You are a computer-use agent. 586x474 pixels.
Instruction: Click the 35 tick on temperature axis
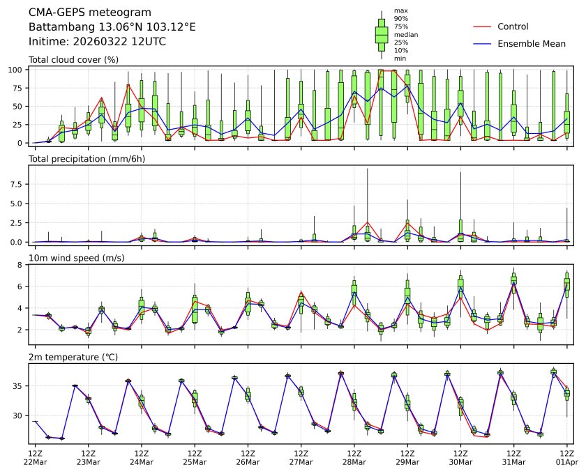coord(21,386)
